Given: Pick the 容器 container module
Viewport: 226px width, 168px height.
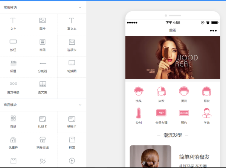Looking at the screenshot, I should (42, 42).
